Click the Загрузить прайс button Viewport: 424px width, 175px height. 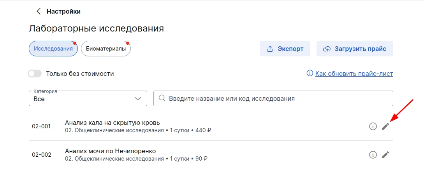(355, 49)
